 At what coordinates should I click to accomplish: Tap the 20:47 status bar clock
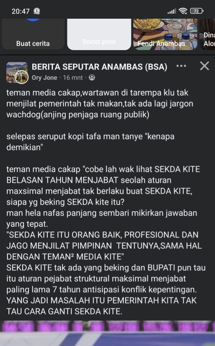[20, 11]
